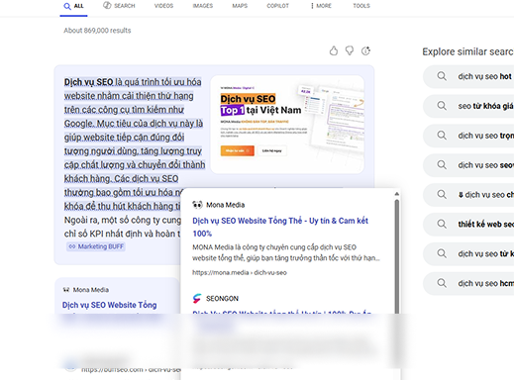Open the Dịch vụ SEO Top 1 thumbnail

[287, 125]
